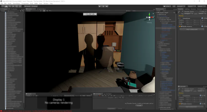Open Transform component settings gear
The width and height of the screenshot is (207, 112).
click(x=206, y=18)
